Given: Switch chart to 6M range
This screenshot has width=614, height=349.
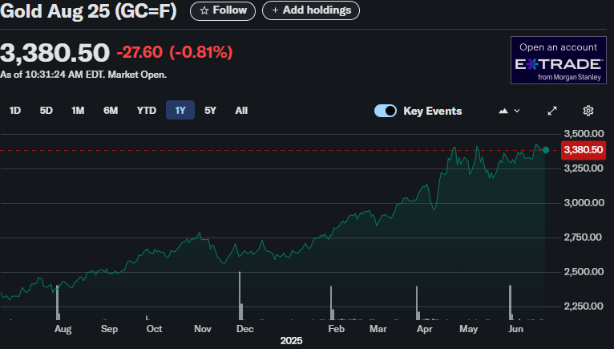Looking at the screenshot, I should point(111,111).
